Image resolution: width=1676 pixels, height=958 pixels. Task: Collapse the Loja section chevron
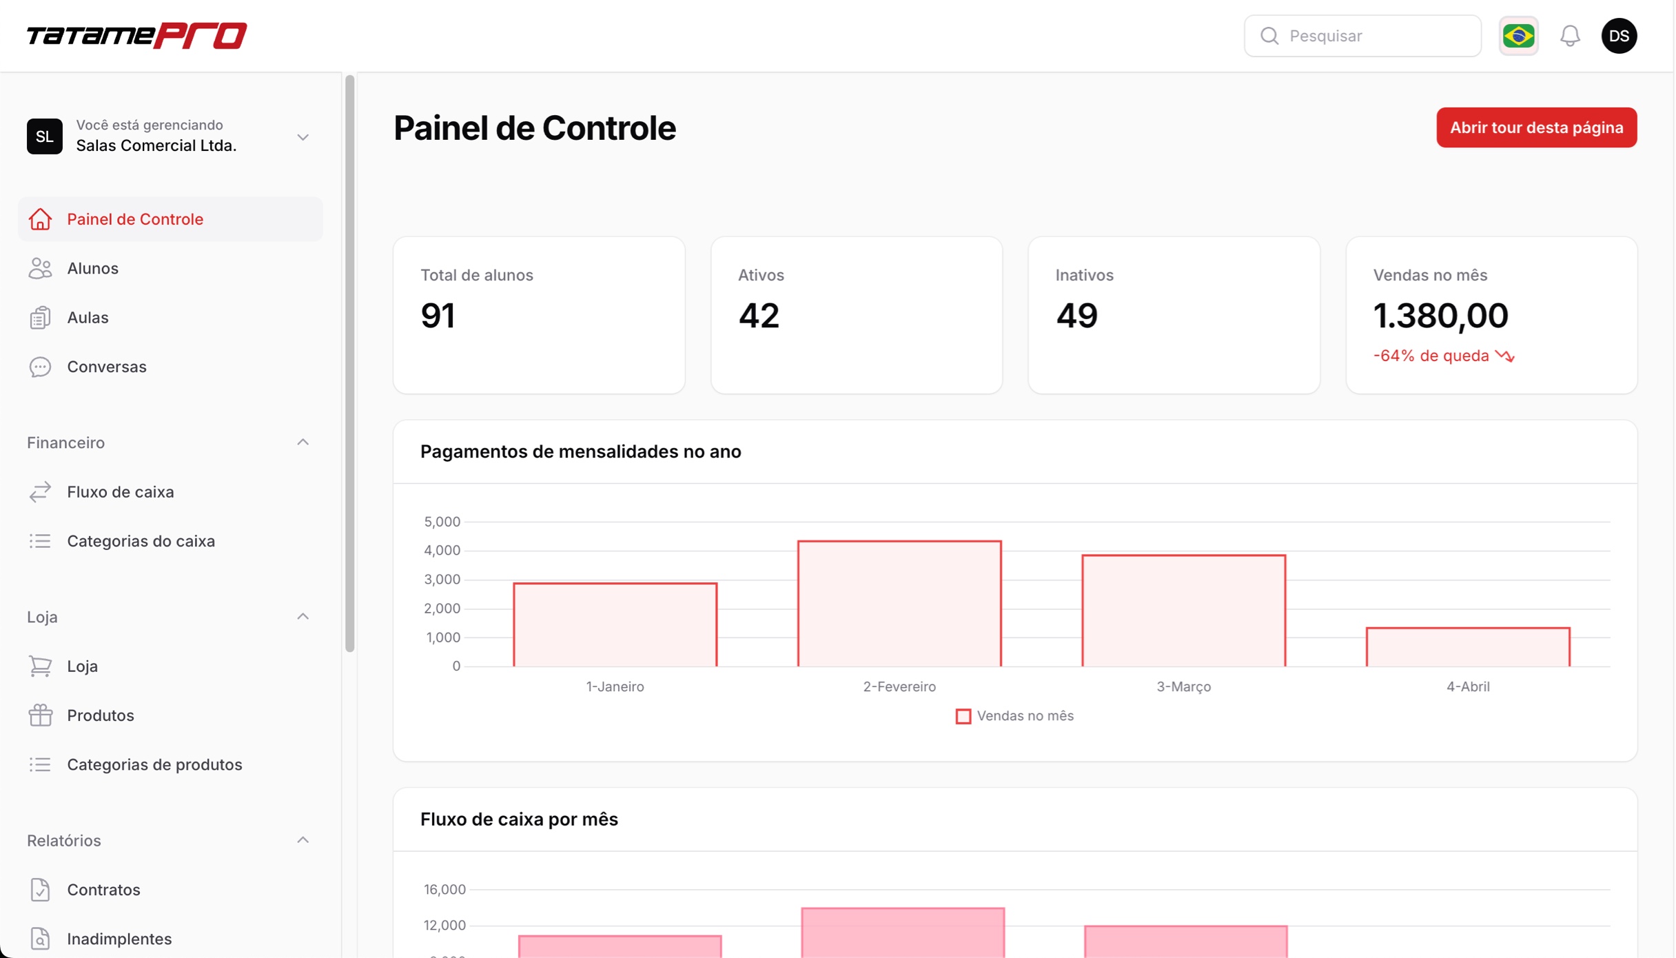pyautogui.click(x=303, y=617)
